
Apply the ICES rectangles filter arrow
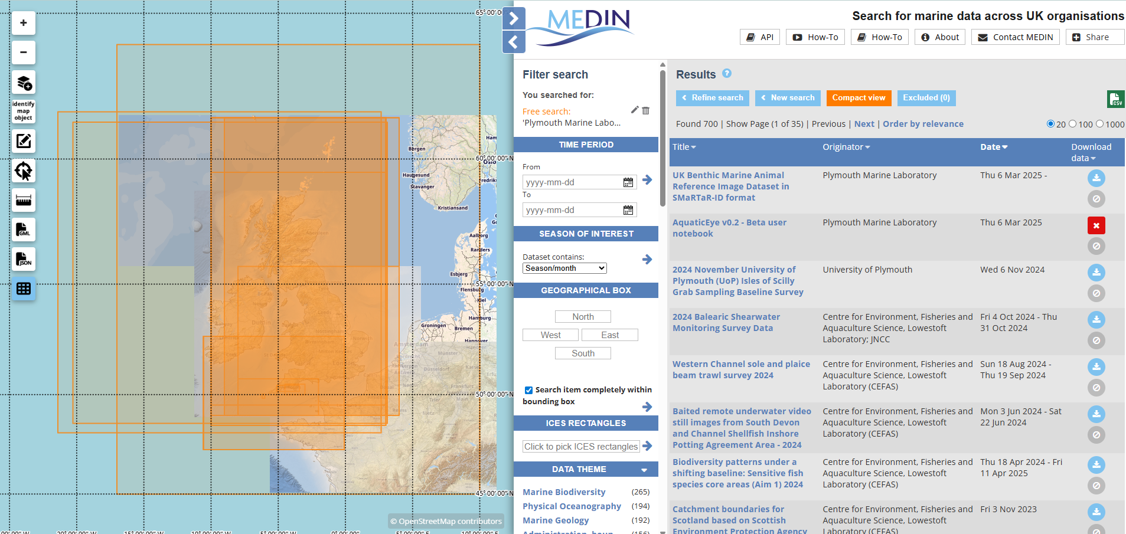click(x=647, y=446)
